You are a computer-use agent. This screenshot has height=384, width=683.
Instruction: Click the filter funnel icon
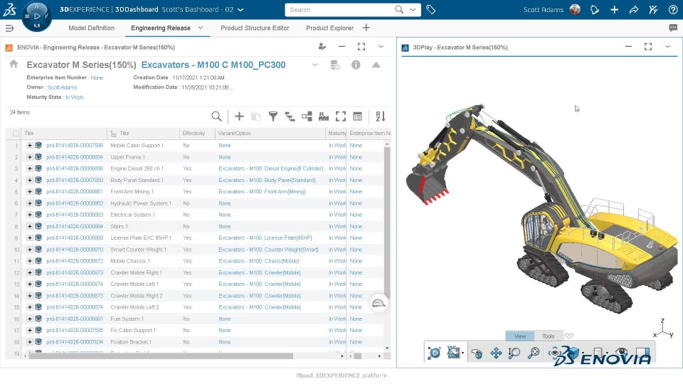(273, 116)
